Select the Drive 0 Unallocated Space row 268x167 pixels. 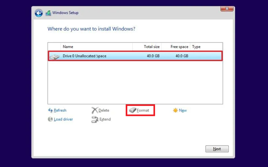coord(135,56)
